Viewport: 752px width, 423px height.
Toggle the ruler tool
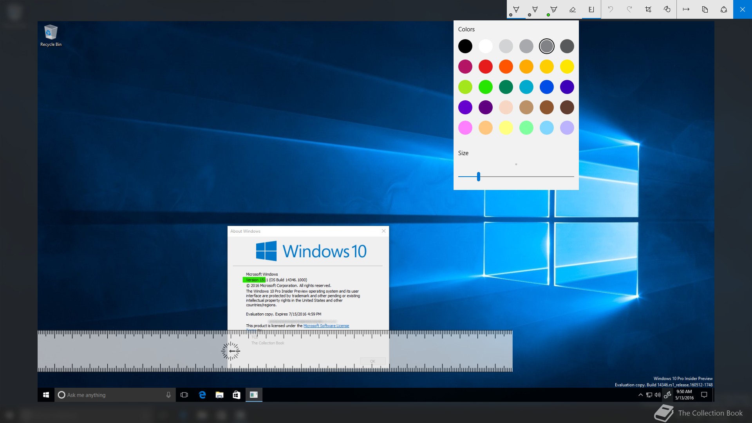point(591,9)
